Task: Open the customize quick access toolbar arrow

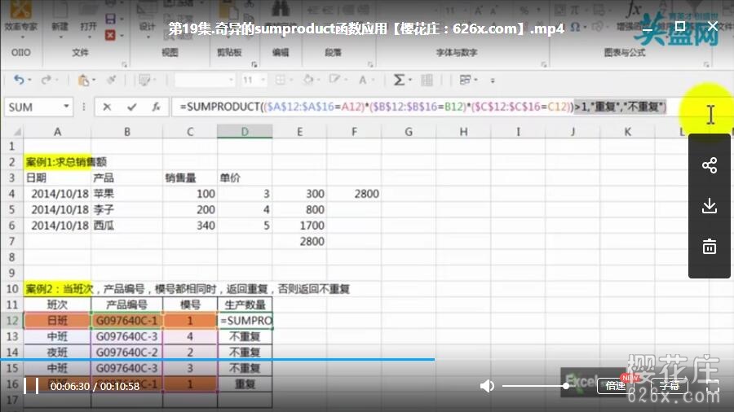Action: tap(493, 81)
